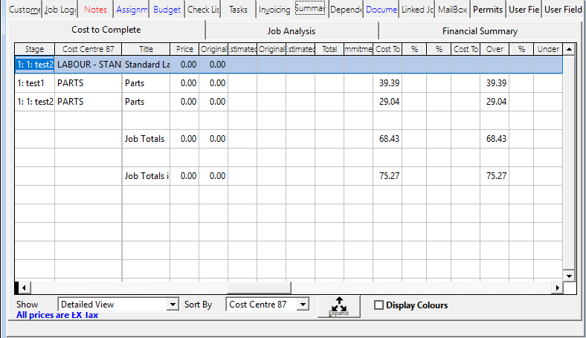The image size is (586, 338).
Task: Open the MailBox tab
Action: [453, 10]
